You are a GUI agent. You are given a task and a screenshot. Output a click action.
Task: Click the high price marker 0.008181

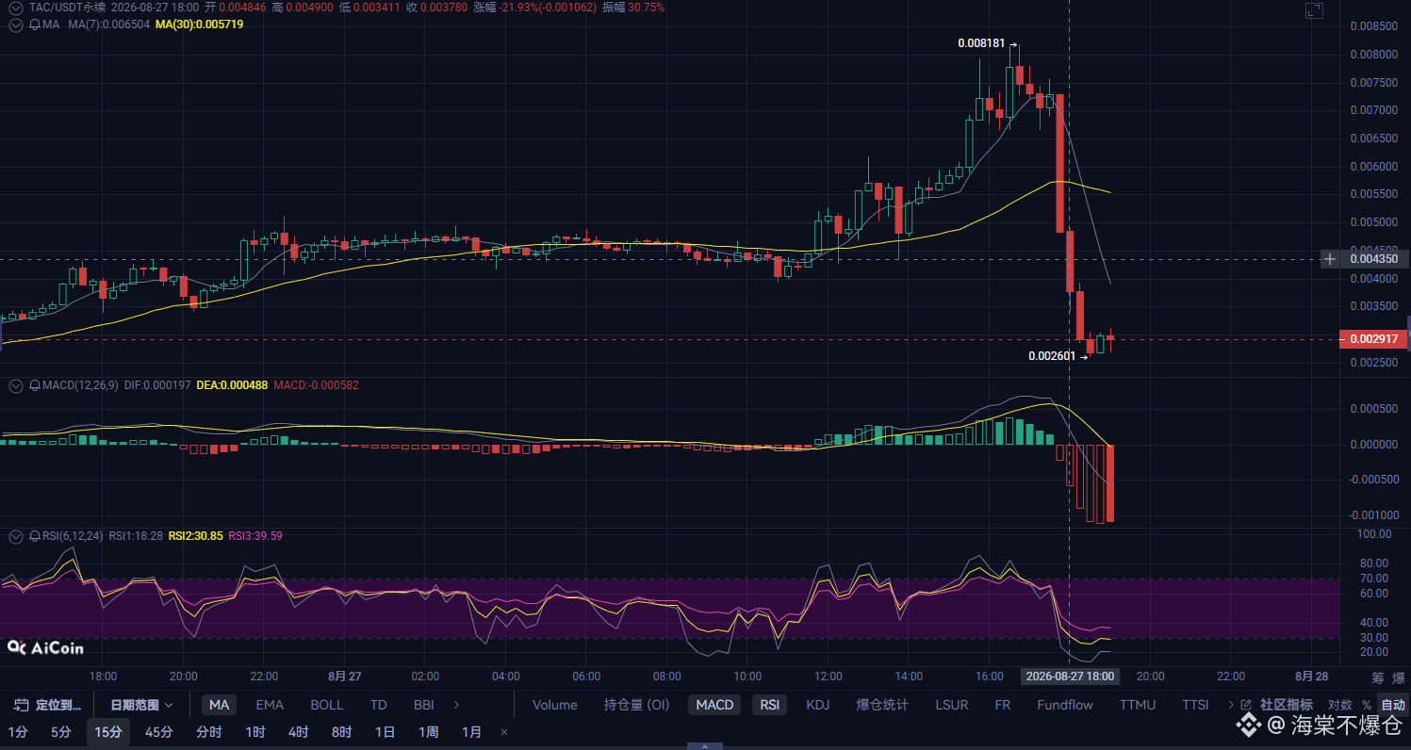click(981, 43)
